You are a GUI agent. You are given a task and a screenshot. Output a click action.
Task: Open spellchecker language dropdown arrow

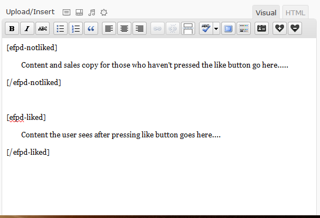[216, 28]
